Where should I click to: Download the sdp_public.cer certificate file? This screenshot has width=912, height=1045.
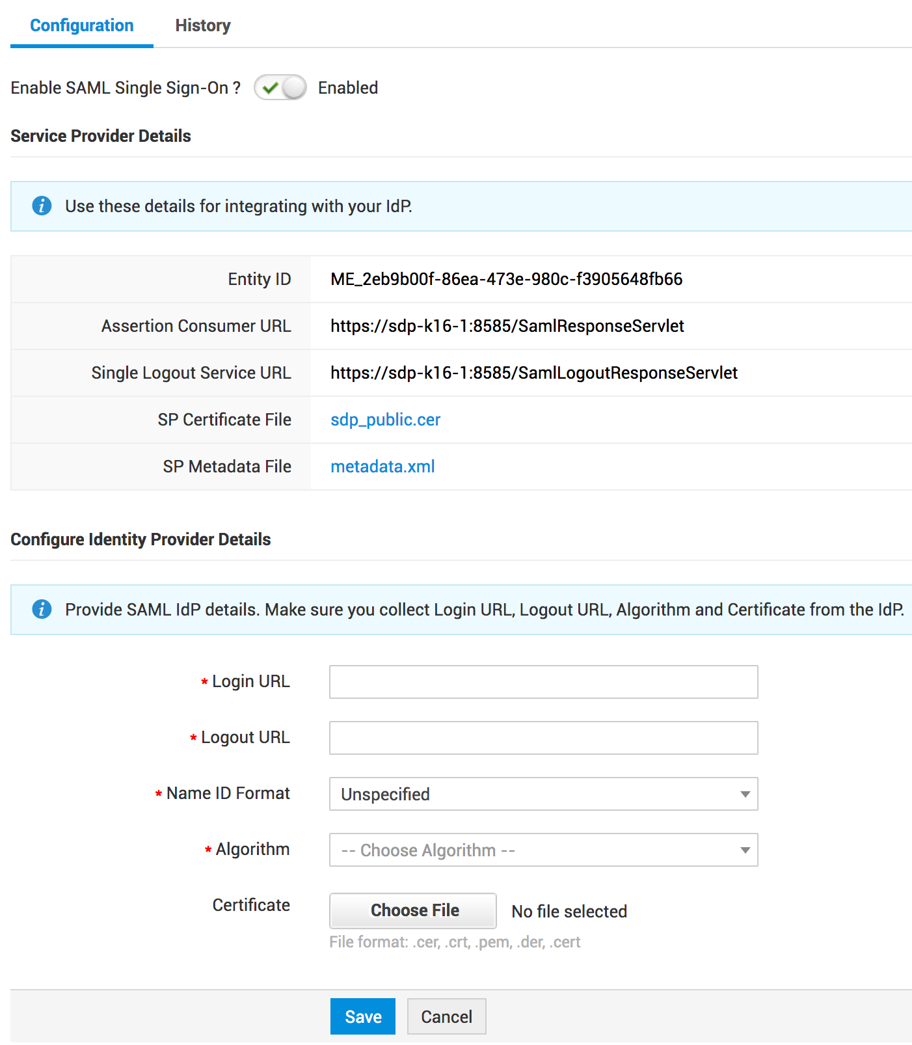[385, 420]
